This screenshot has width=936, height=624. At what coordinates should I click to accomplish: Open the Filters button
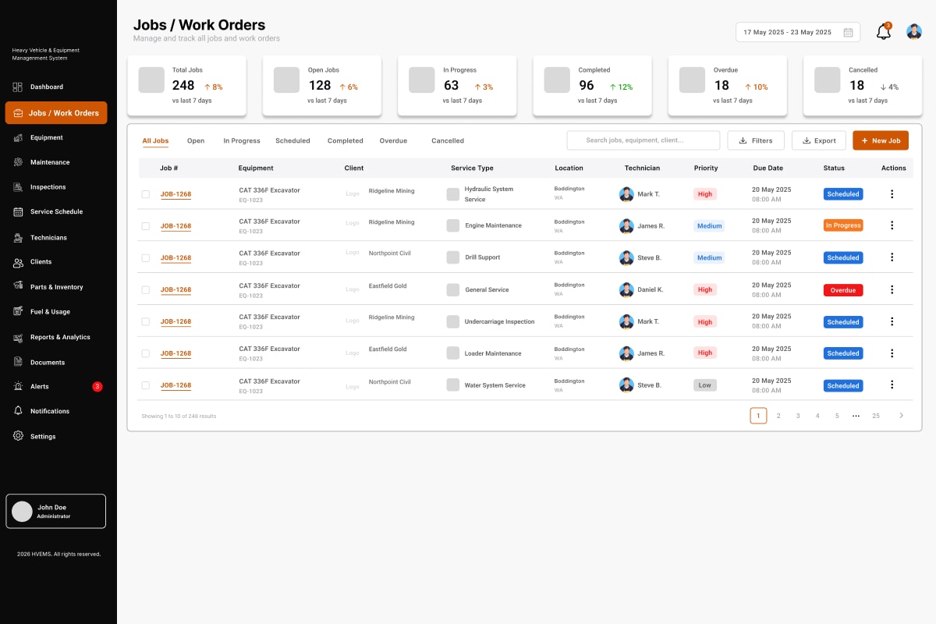[756, 140]
